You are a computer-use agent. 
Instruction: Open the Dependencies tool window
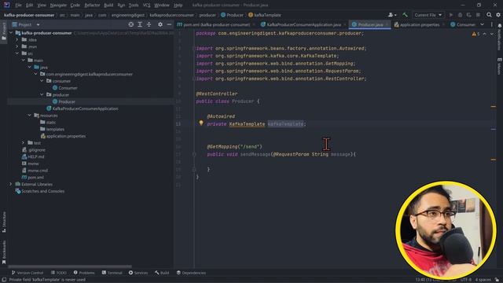click(x=191, y=273)
